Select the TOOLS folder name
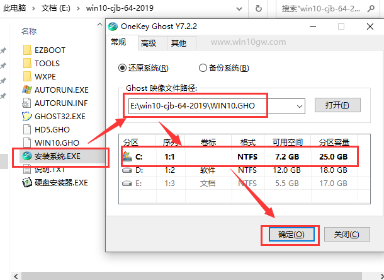 47,64
